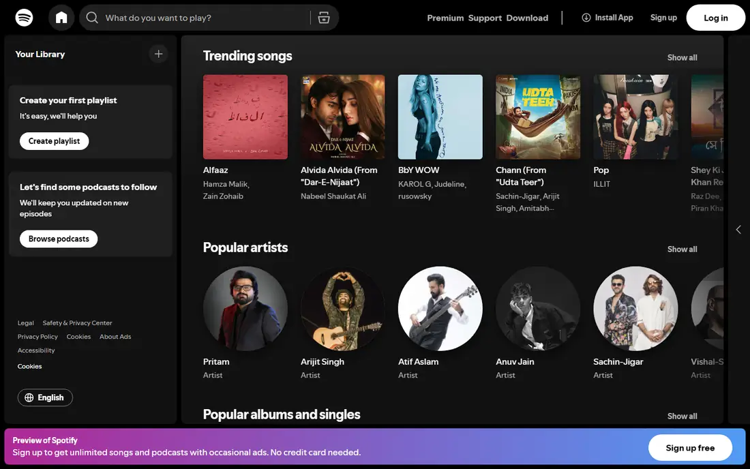Click Cookies link beside Privacy Policy
The image size is (750, 469).
[x=78, y=337]
